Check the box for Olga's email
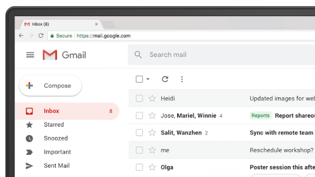Screen dimensions: 315x177 pyautogui.click(x=139, y=167)
